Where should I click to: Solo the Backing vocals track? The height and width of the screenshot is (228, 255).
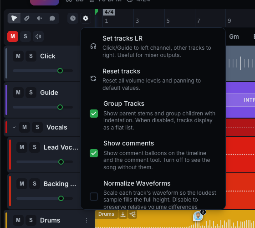pyautogui.click(x=35, y=184)
